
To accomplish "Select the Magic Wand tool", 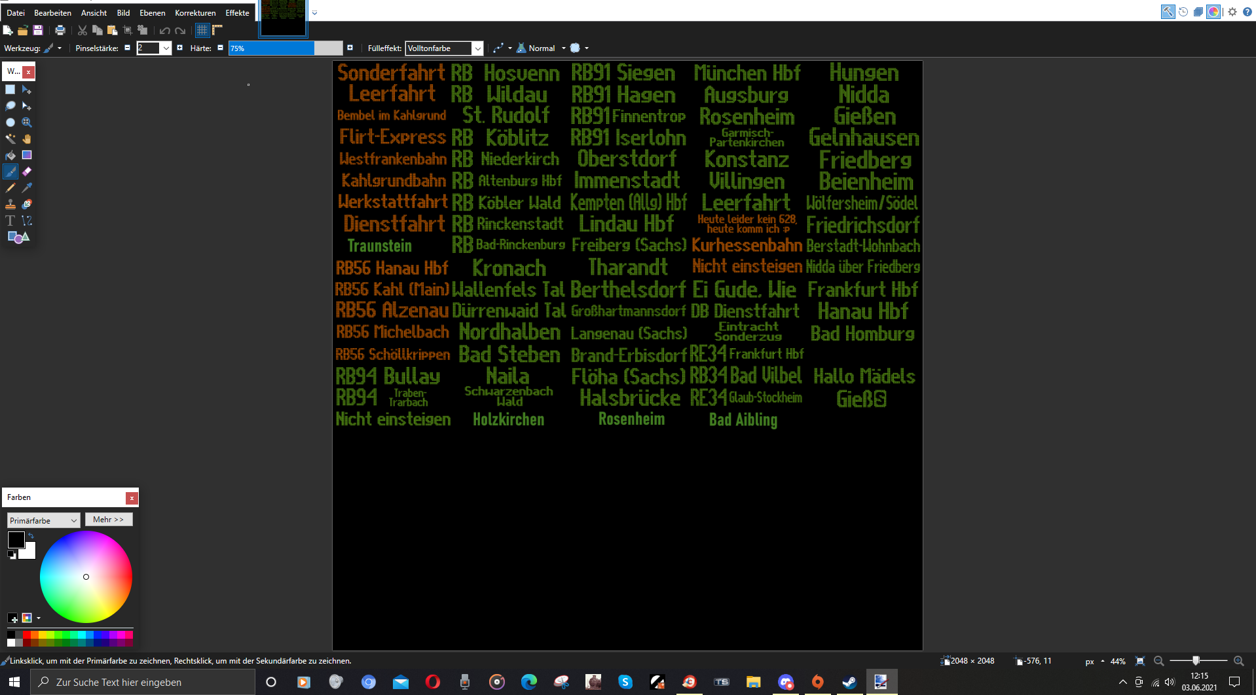I will pos(10,139).
